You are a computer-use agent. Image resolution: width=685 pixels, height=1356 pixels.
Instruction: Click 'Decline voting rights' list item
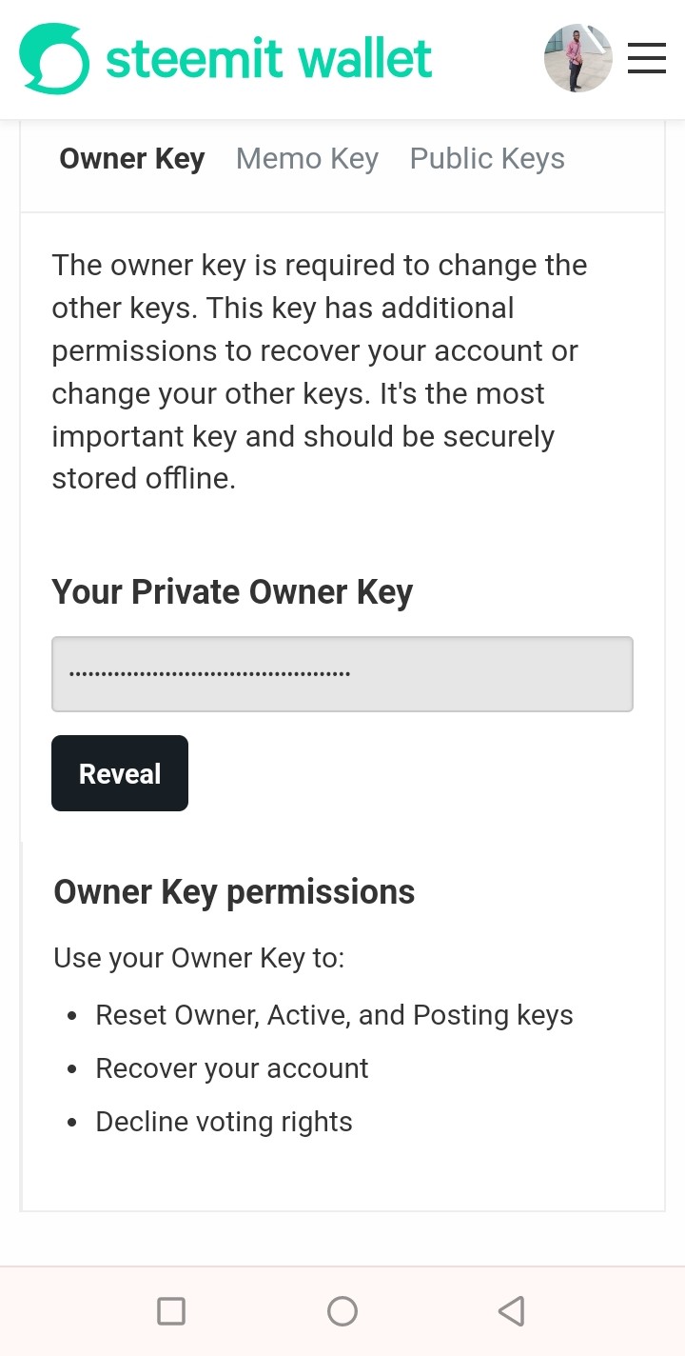coord(224,1122)
